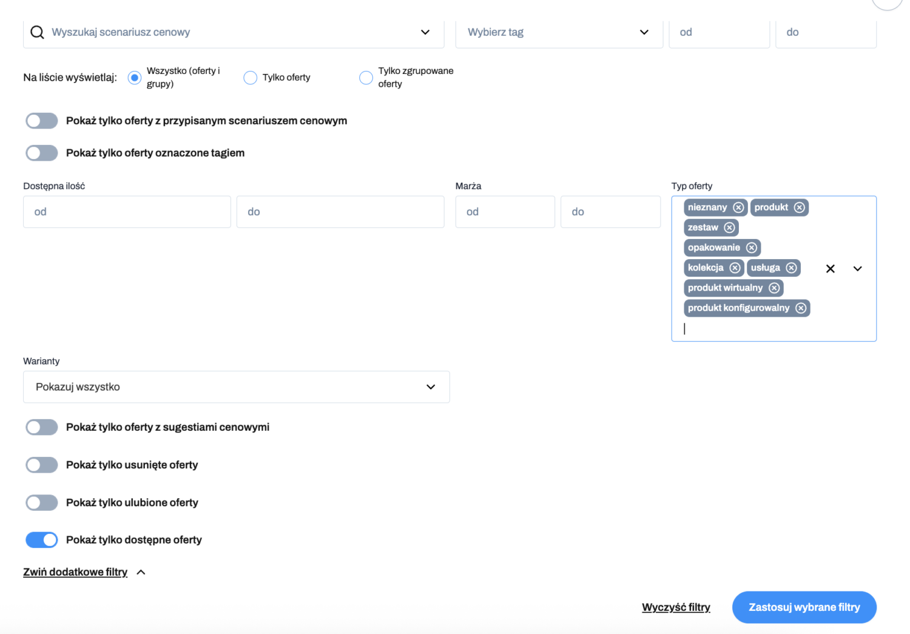The image size is (910, 634).
Task: Select 'Wszystko (oferty i grupy)' radio option
Action: pyautogui.click(x=135, y=78)
